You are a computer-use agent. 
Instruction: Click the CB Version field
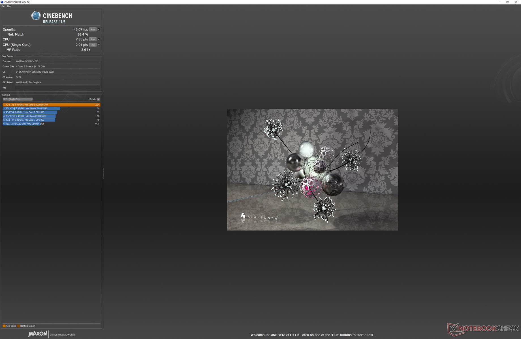pyautogui.click(x=57, y=77)
